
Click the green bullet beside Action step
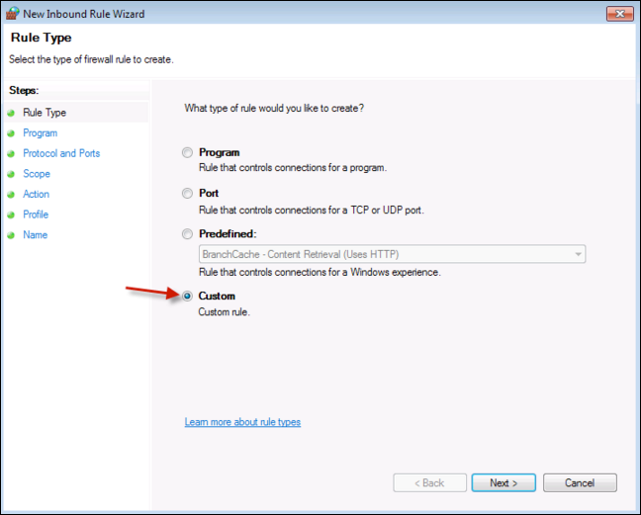tap(11, 195)
